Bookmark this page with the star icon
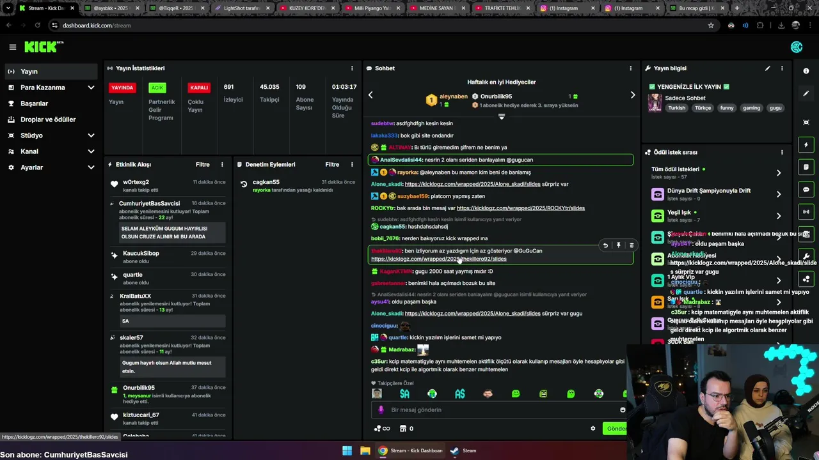 [711, 26]
